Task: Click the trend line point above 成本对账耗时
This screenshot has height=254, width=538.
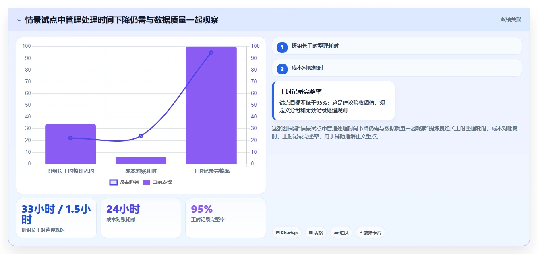Action: point(141,136)
